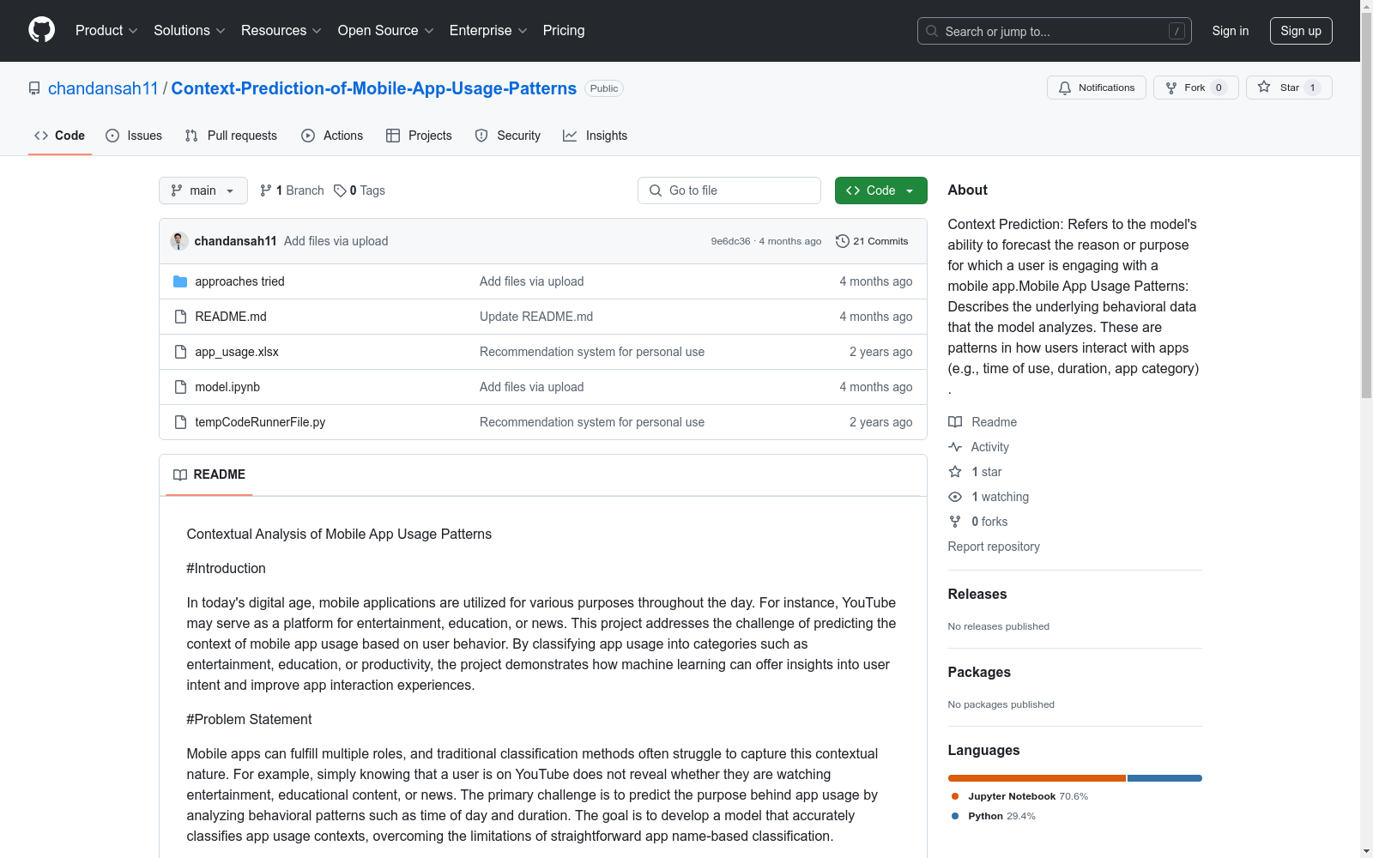Click the repository icon beside chandansah11
Viewport: 1373px width, 858px height.
[34, 88]
